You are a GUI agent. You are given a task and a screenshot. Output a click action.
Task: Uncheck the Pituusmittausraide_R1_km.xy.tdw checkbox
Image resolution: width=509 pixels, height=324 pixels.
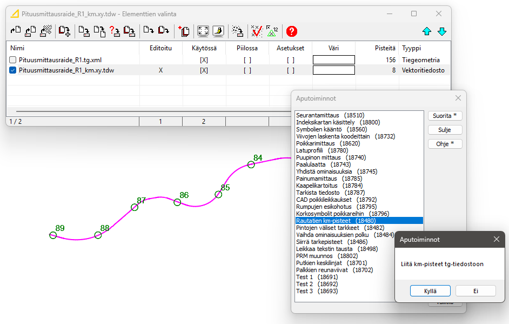(x=13, y=70)
